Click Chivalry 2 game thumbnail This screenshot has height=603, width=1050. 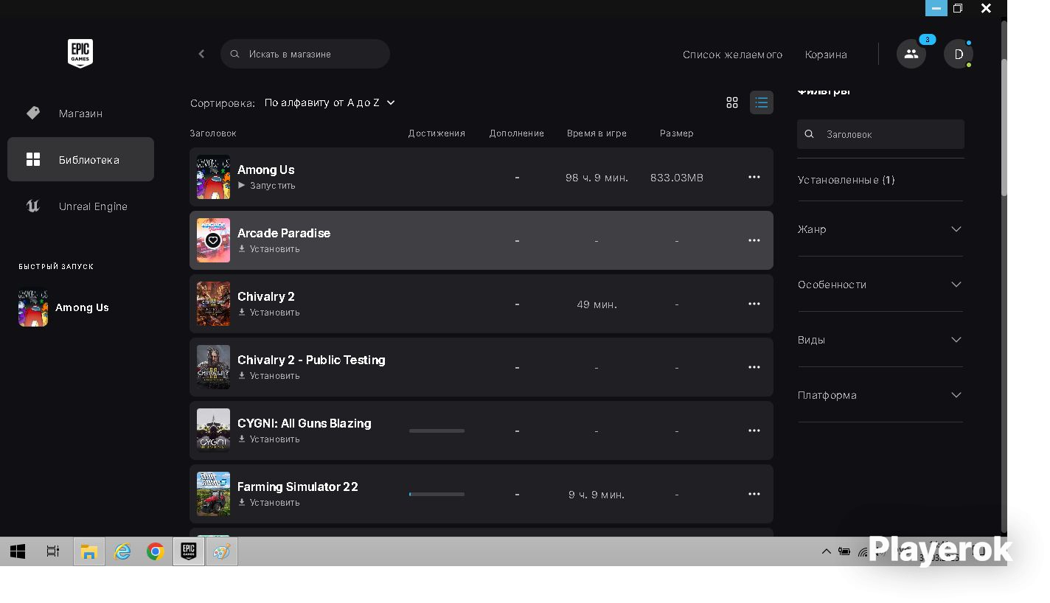click(213, 304)
